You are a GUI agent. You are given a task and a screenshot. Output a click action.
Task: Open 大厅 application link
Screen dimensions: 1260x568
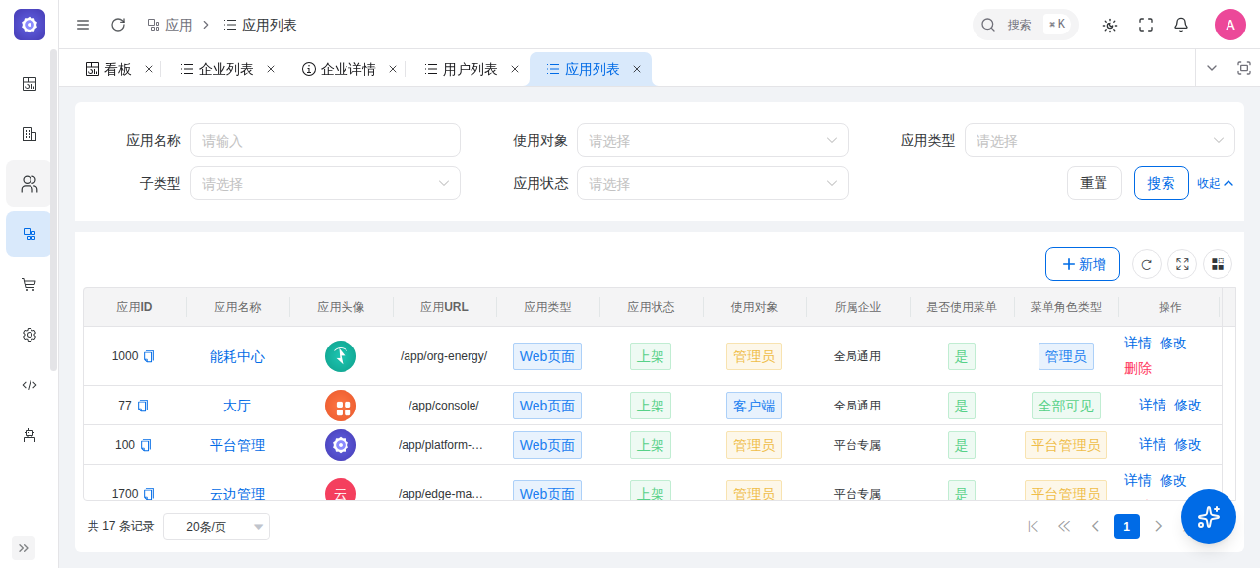(237, 406)
